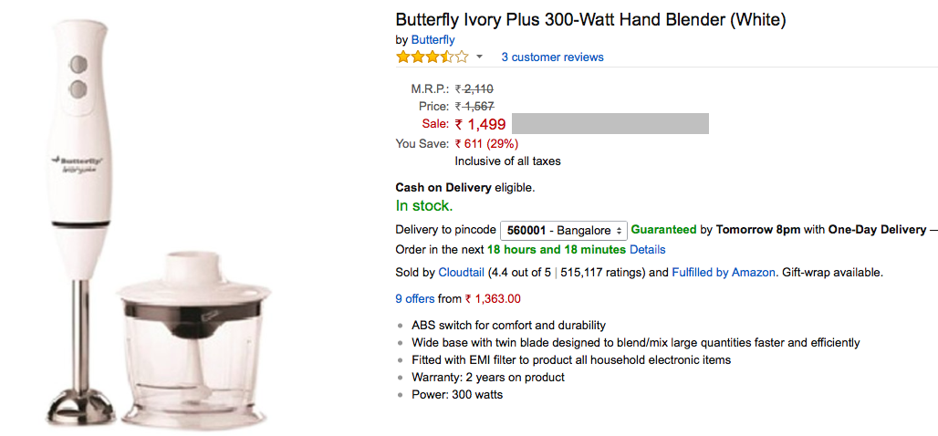This screenshot has height=436, width=938.
Task: Click the Fulfilled by Amazon link
Action: (x=724, y=272)
